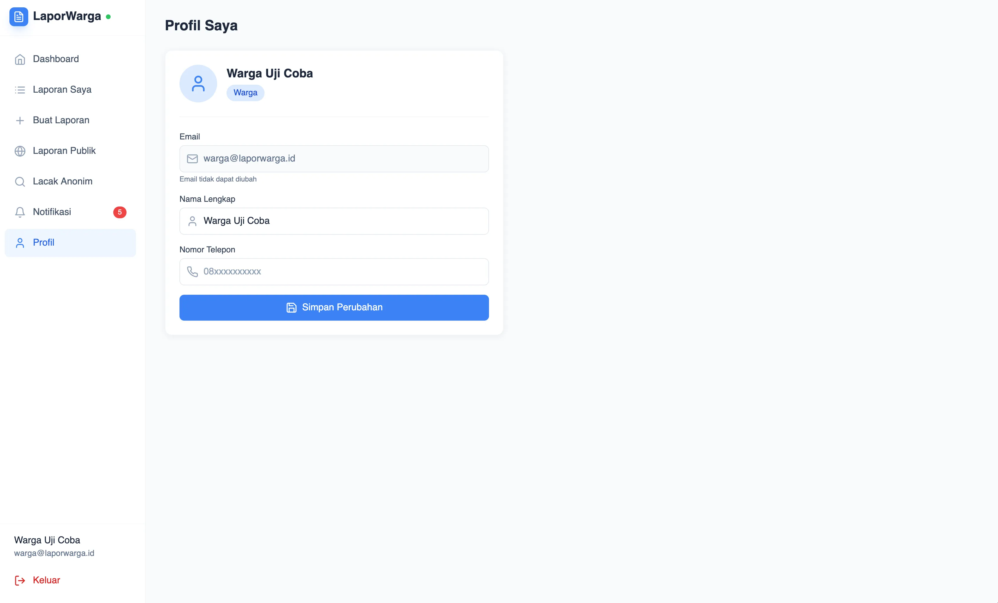Click the Nomor Telepon input field
998x603 pixels.
pos(334,272)
